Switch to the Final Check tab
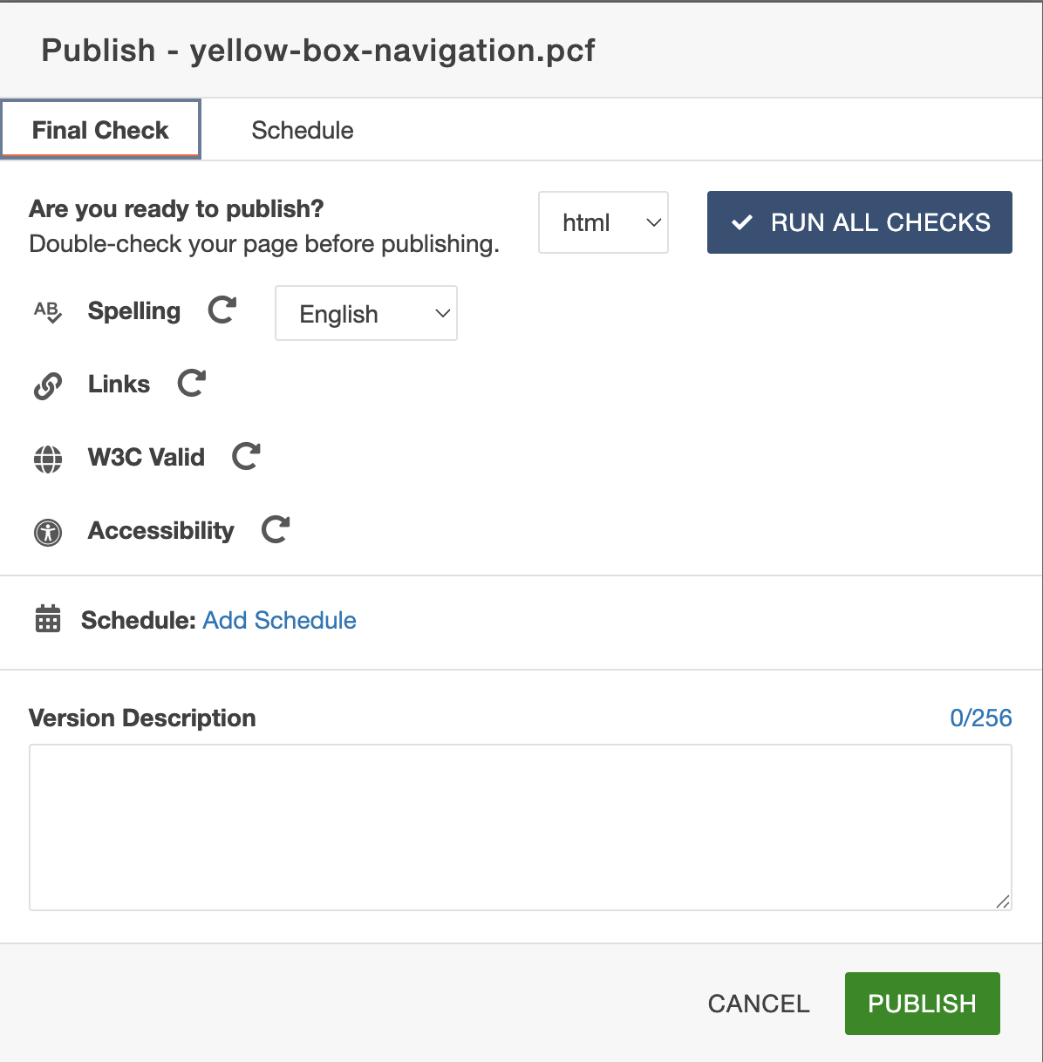 click(100, 129)
